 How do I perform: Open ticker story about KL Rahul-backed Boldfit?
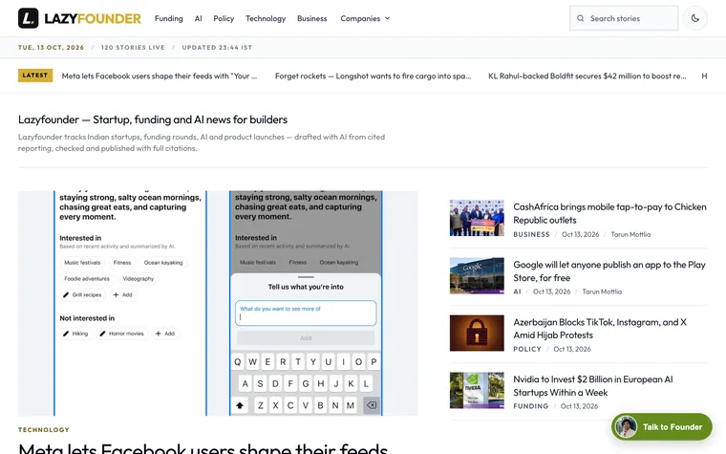(x=587, y=76)
